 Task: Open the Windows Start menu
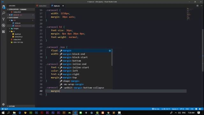(3, 113)
